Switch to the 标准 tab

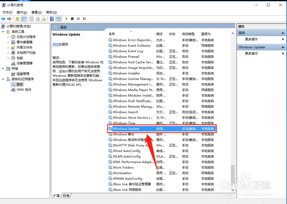(x=66, y=196)
